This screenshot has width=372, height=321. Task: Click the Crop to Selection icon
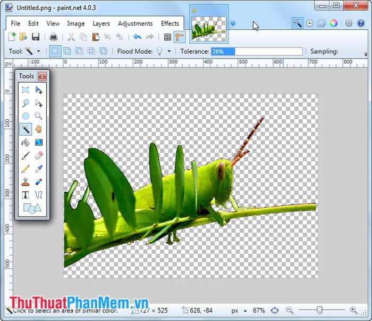pyautogui.click(x=107, y=37)
